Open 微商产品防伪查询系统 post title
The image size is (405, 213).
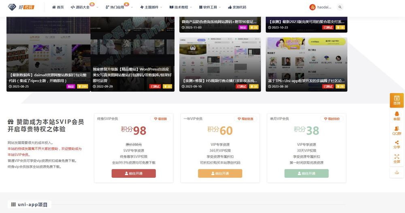[219, 22]
